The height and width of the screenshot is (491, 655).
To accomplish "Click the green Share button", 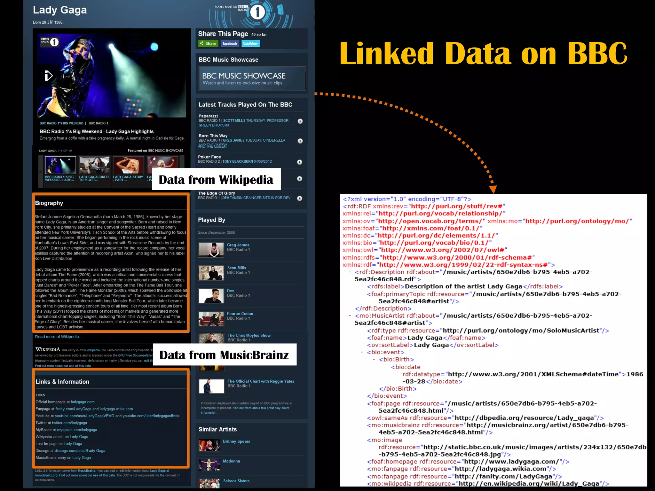I will tap(208, 43).
